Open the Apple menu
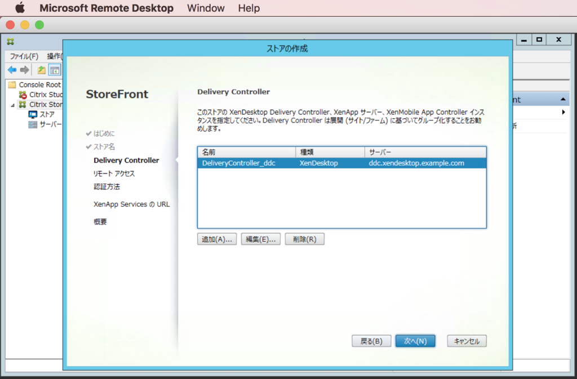This screenshot has height=379, width=577. tap(20, 7)
